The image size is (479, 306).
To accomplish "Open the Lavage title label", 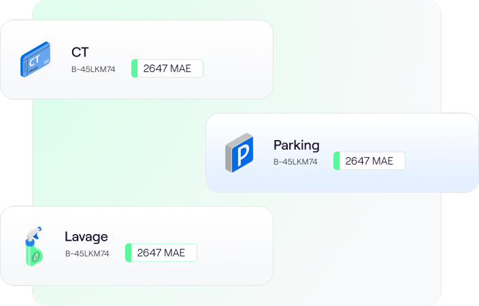I will tap(86, 237).
